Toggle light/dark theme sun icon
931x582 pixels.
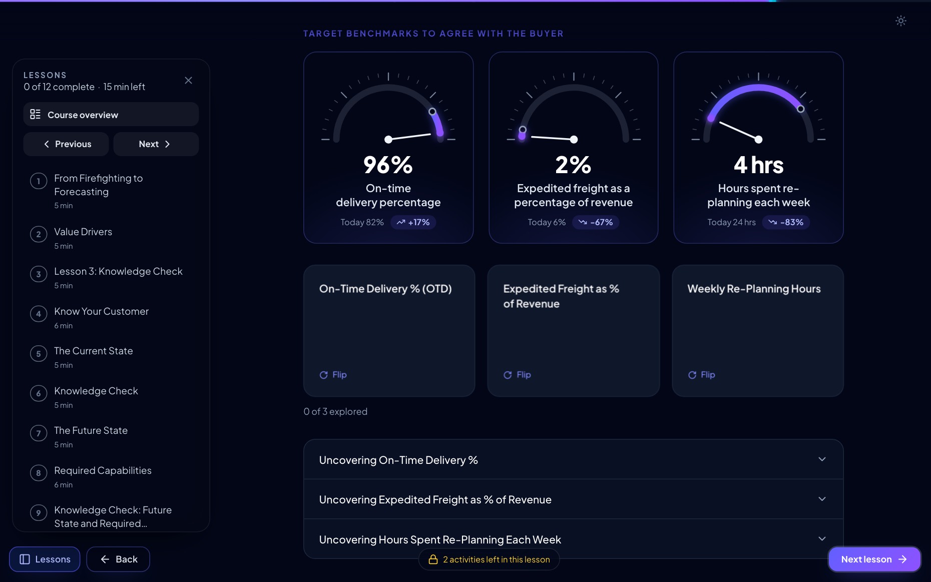(x=900, y=21)
